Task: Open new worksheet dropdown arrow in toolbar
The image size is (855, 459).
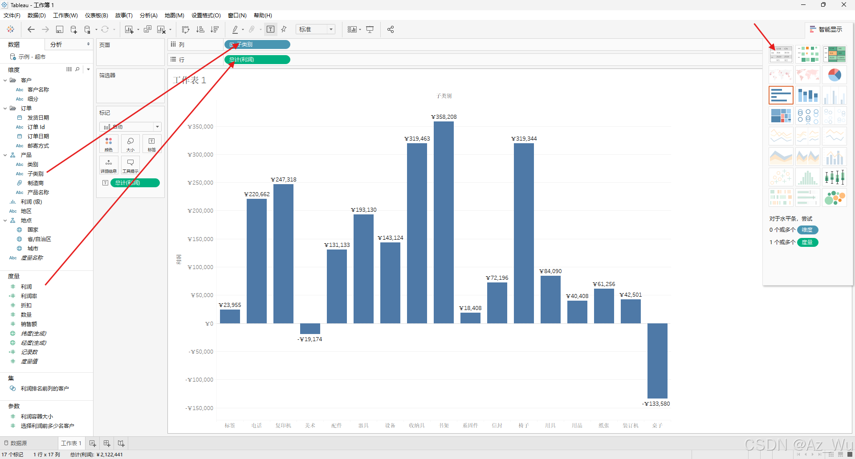Action: tap(138, 30)
